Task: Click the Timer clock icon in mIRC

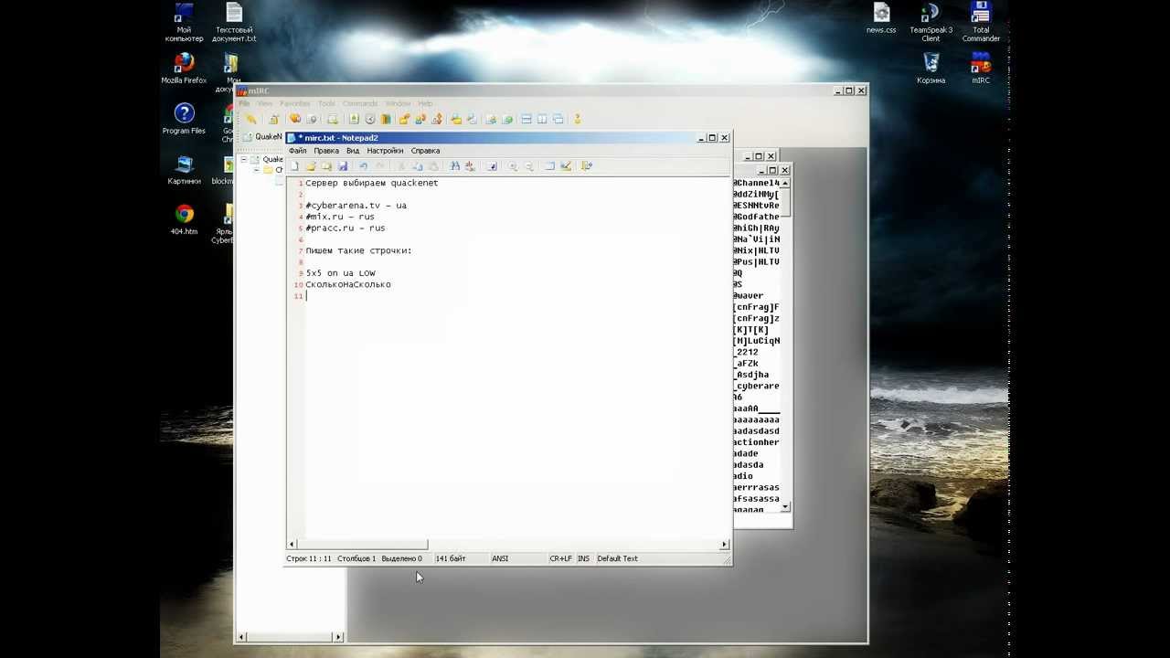Action: [370, 119]
